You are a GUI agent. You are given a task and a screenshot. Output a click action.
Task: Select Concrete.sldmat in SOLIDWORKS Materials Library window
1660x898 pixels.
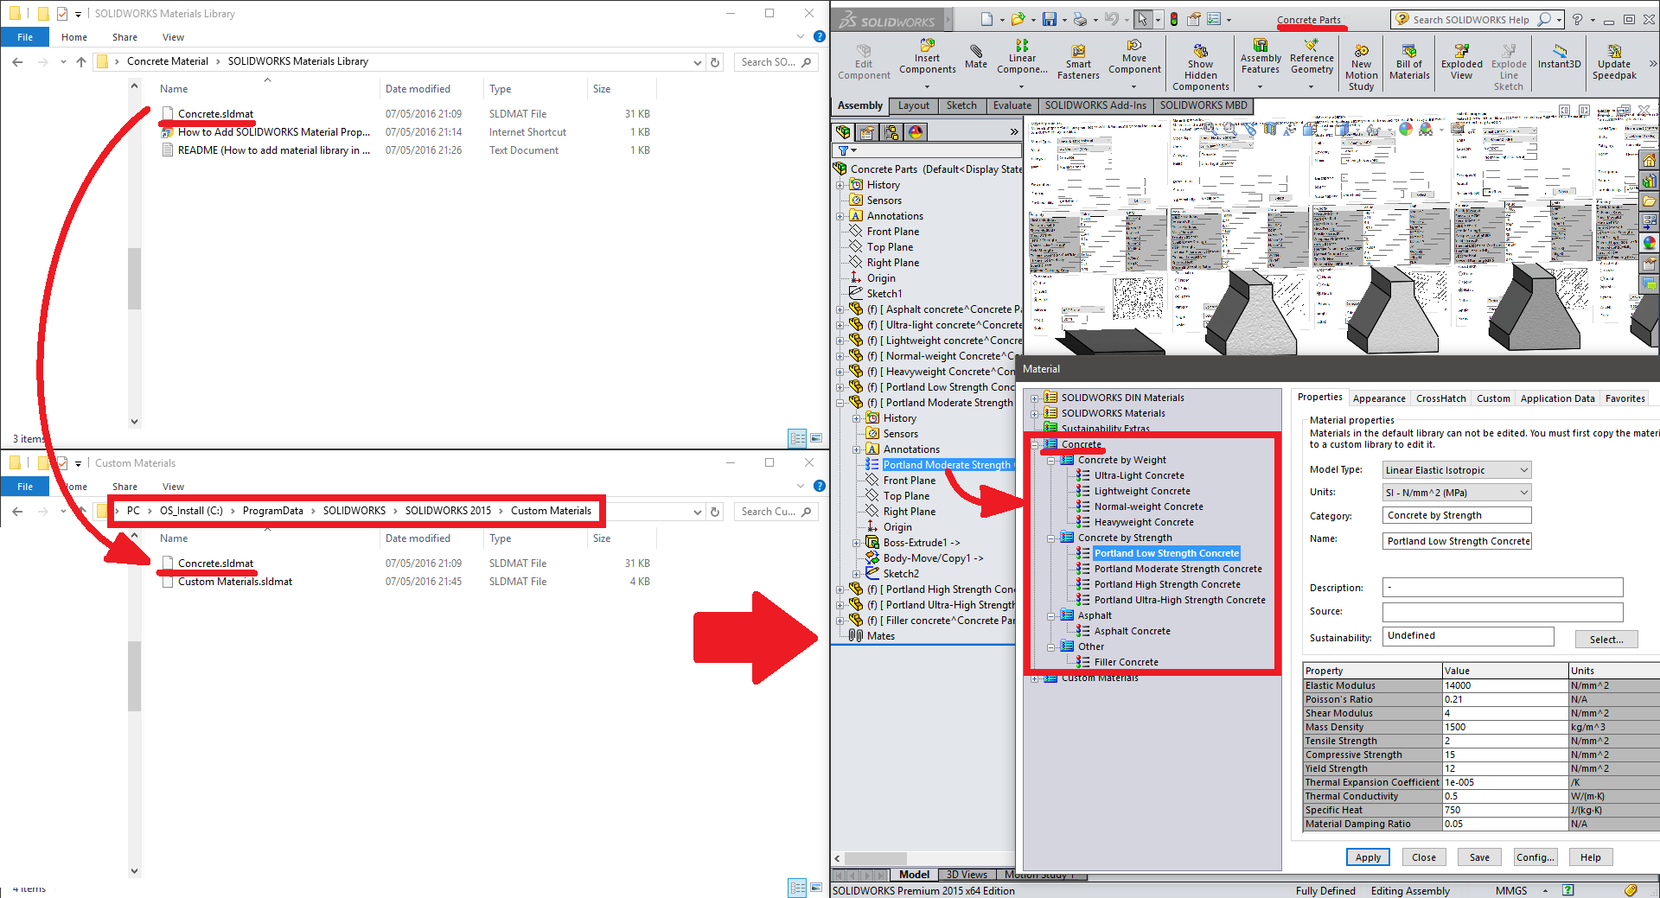(x=215, y=114)
